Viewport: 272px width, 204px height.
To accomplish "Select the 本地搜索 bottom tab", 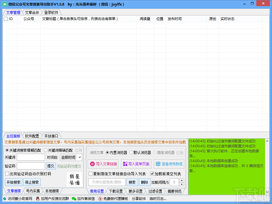I will coord(52,191).
